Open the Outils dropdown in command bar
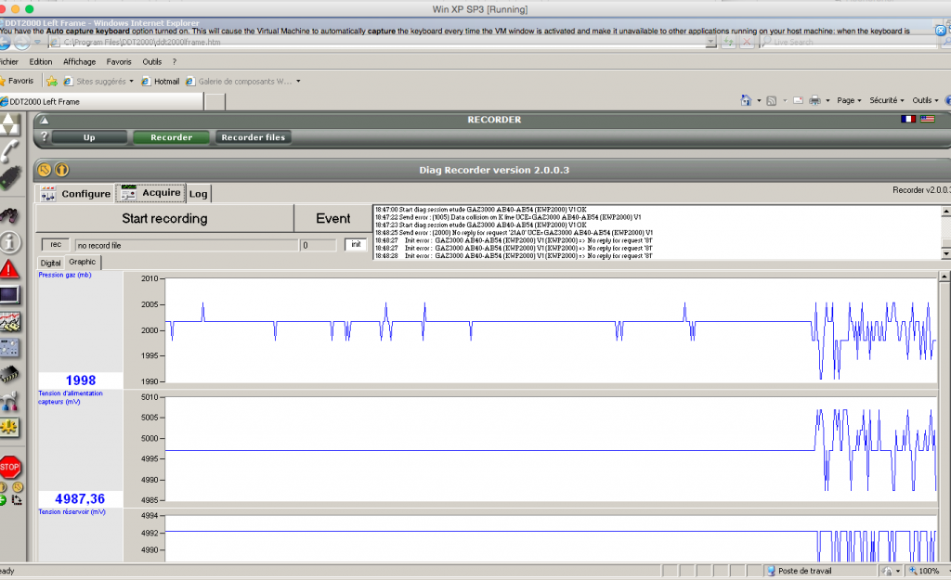Image resolution: width=951 pixels, height=580 pixels. 925,100
